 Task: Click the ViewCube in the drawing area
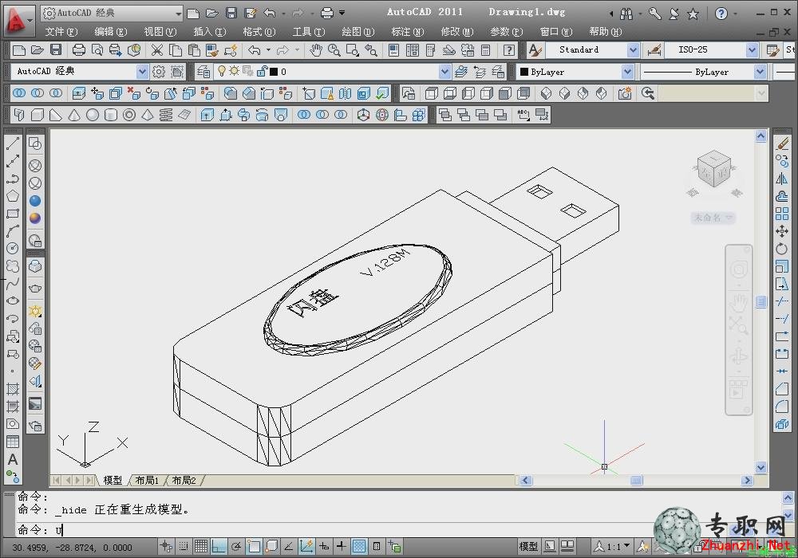pyautogui.click(x=714, y=169)
